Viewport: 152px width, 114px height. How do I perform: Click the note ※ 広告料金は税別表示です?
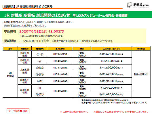tap(74, 112)
